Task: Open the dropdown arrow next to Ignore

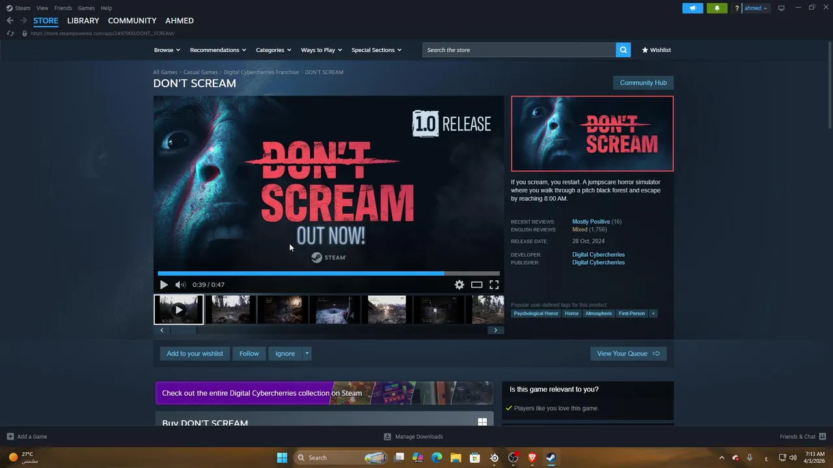Action: 307,354
